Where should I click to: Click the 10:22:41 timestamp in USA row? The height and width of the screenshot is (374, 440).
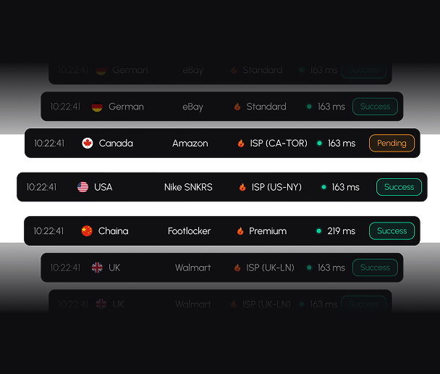(41, 187)
